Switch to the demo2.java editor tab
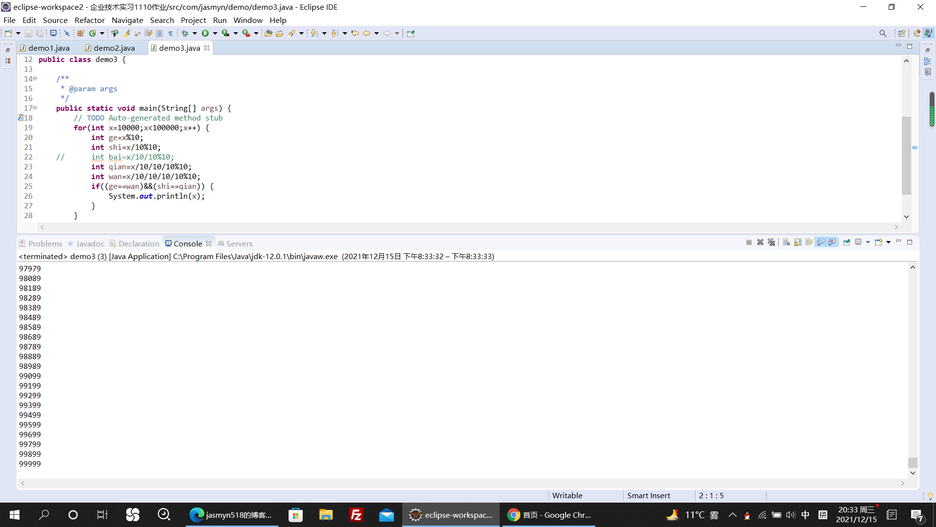Viewport: 936px width, 527px height. 114,48
